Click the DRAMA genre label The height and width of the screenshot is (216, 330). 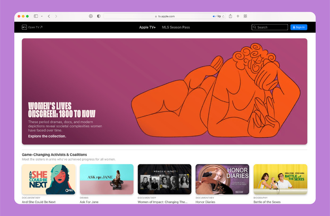[x=84, y=198]
